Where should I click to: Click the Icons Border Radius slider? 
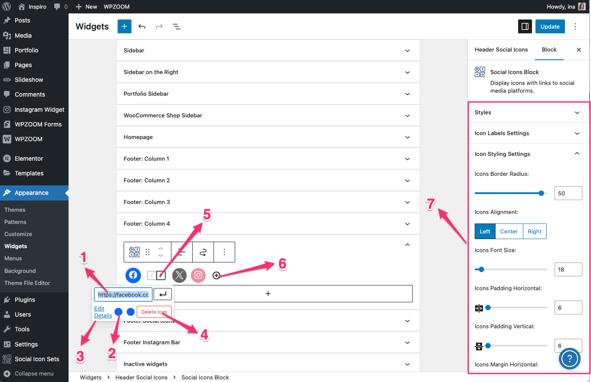511,193
